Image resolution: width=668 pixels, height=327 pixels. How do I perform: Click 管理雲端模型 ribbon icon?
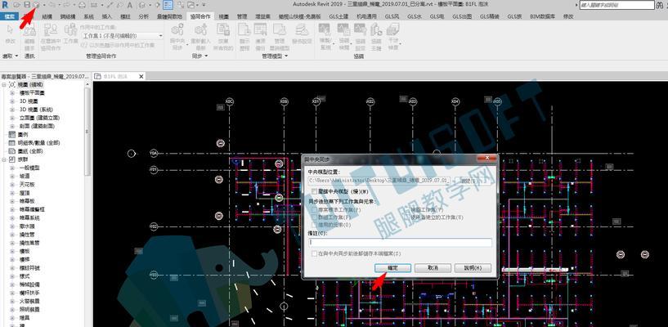pos(280,36)
